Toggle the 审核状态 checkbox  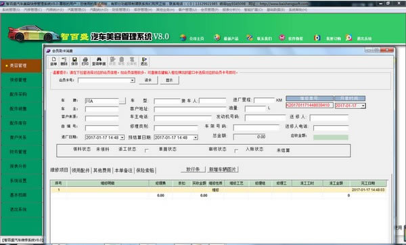(236, 150)
